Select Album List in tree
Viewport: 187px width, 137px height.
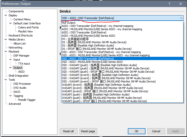tap(19, 43)
